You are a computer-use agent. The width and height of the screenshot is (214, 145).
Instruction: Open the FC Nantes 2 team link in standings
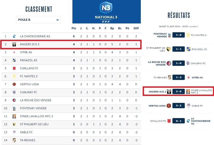point(29,76)
